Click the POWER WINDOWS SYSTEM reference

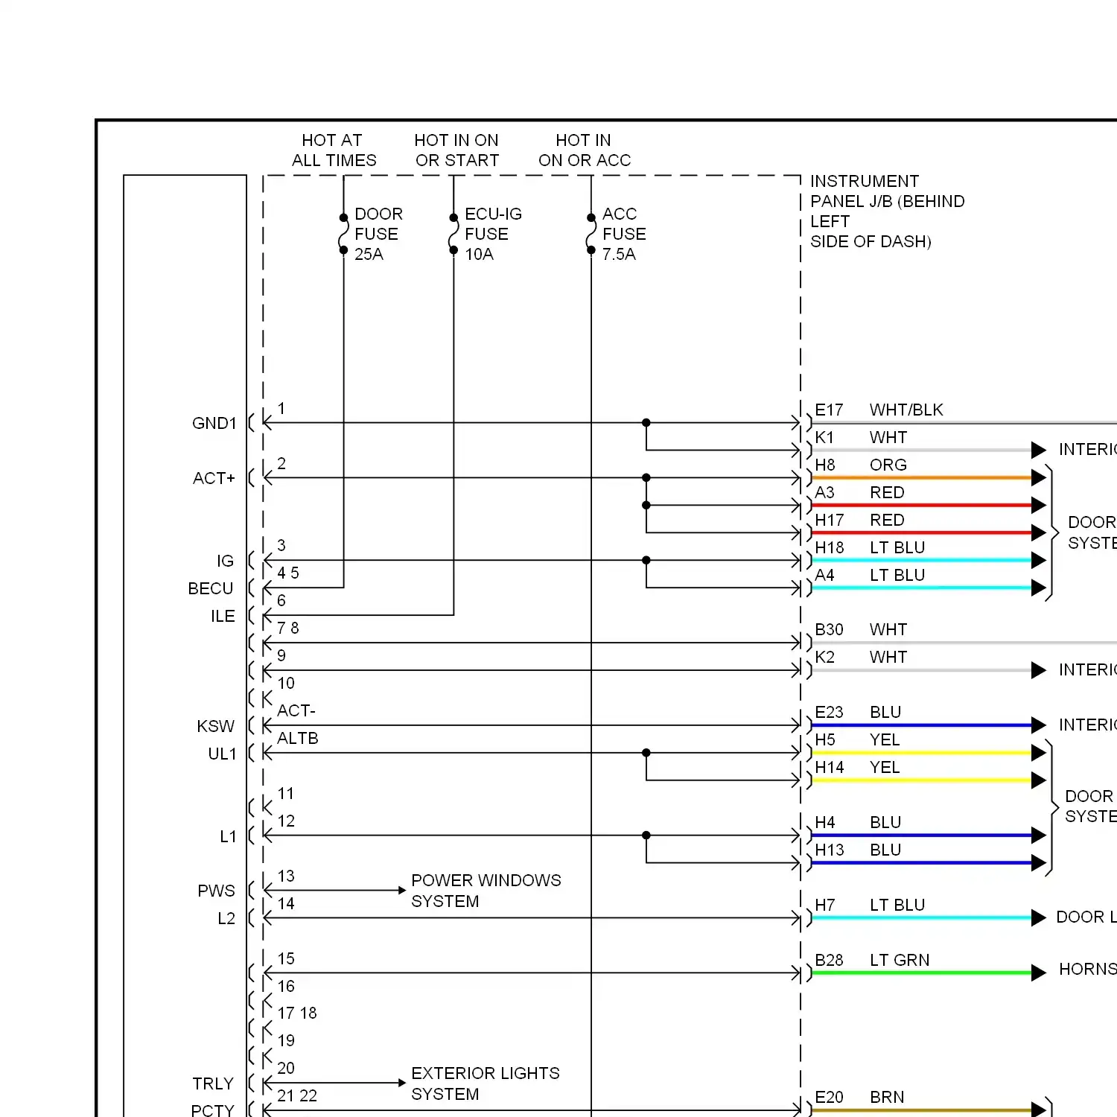(x=486, y=891)
